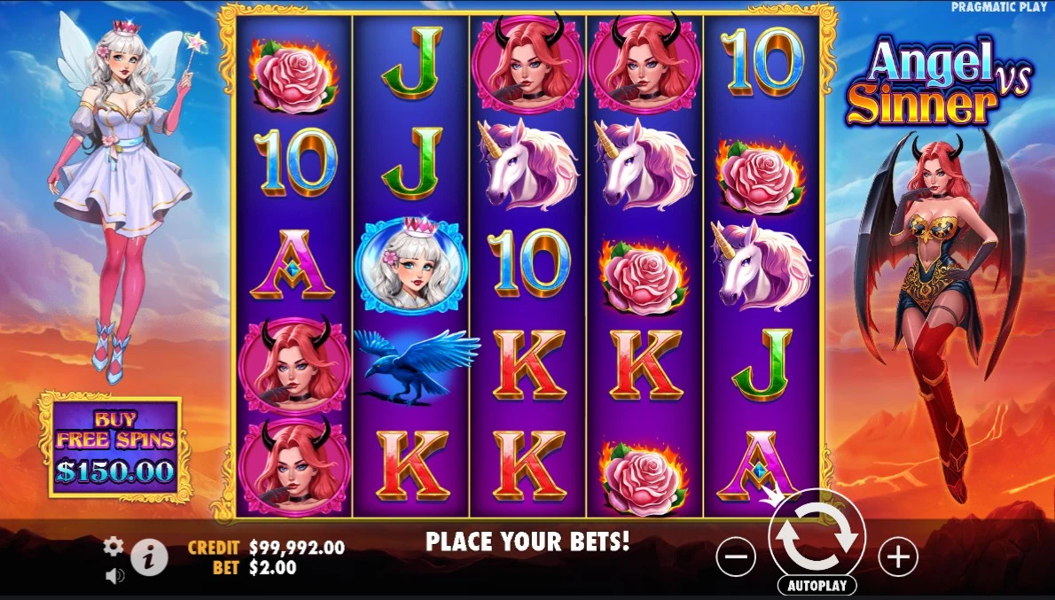Mute the game sound speaker icon
1055x600 pixels.
(x=114, y=576)
